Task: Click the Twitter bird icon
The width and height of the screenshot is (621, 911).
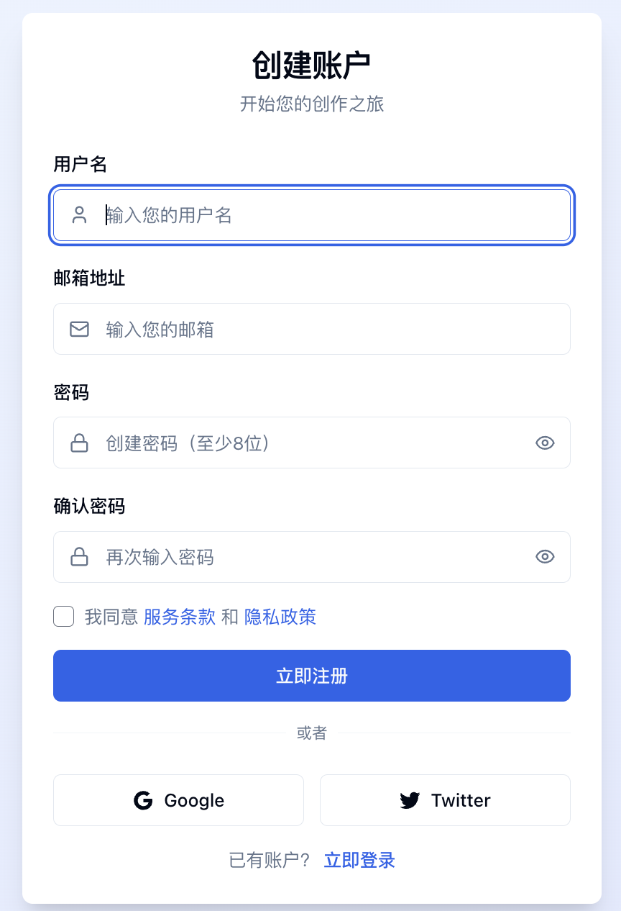Action: [410, 800]
